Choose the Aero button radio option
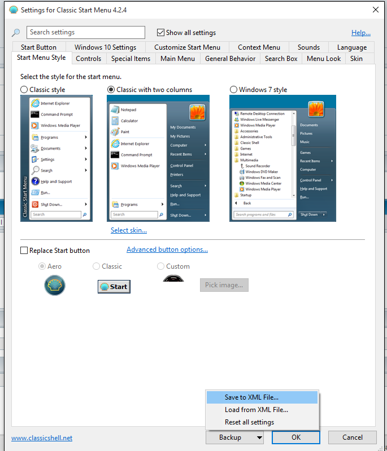 (42, 266)
